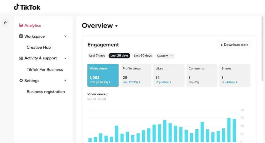265x143 pixels.
Task: Click the Analytics chart icon
Action: pos(21,25)
